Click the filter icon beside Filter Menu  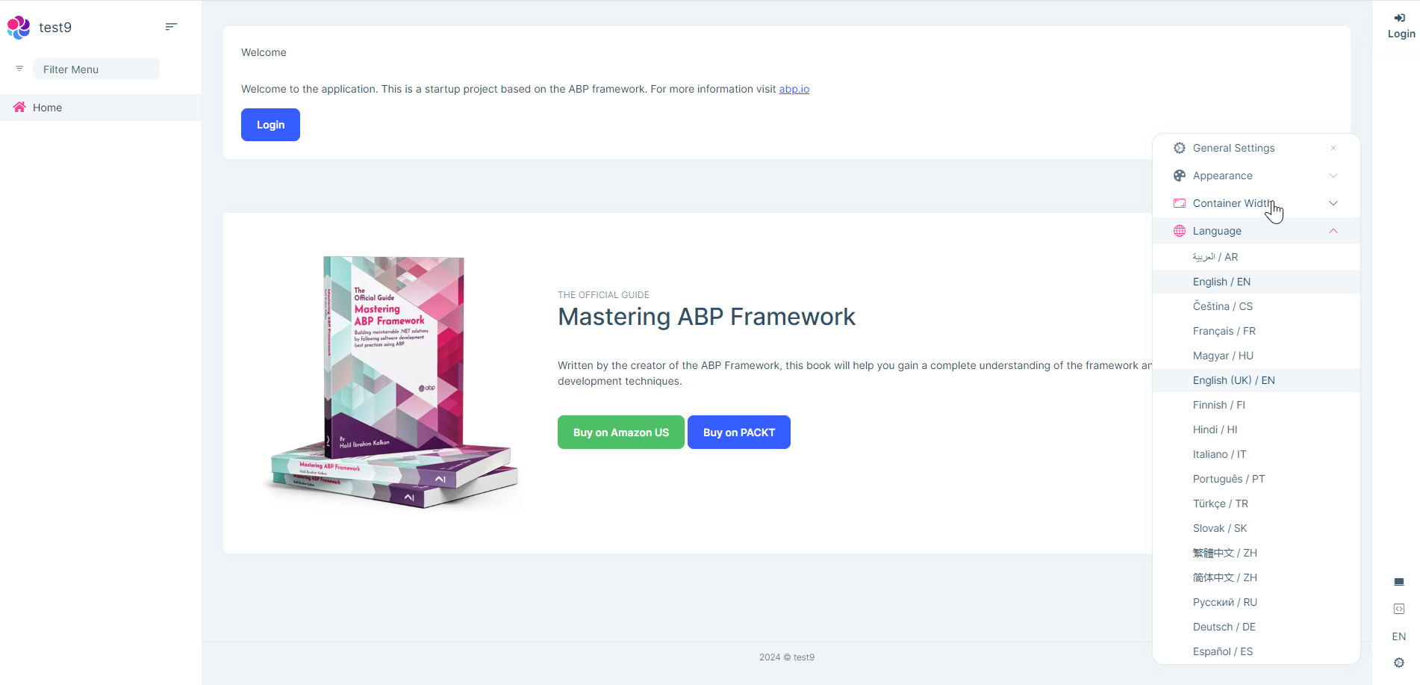click(x=19, y=69)
